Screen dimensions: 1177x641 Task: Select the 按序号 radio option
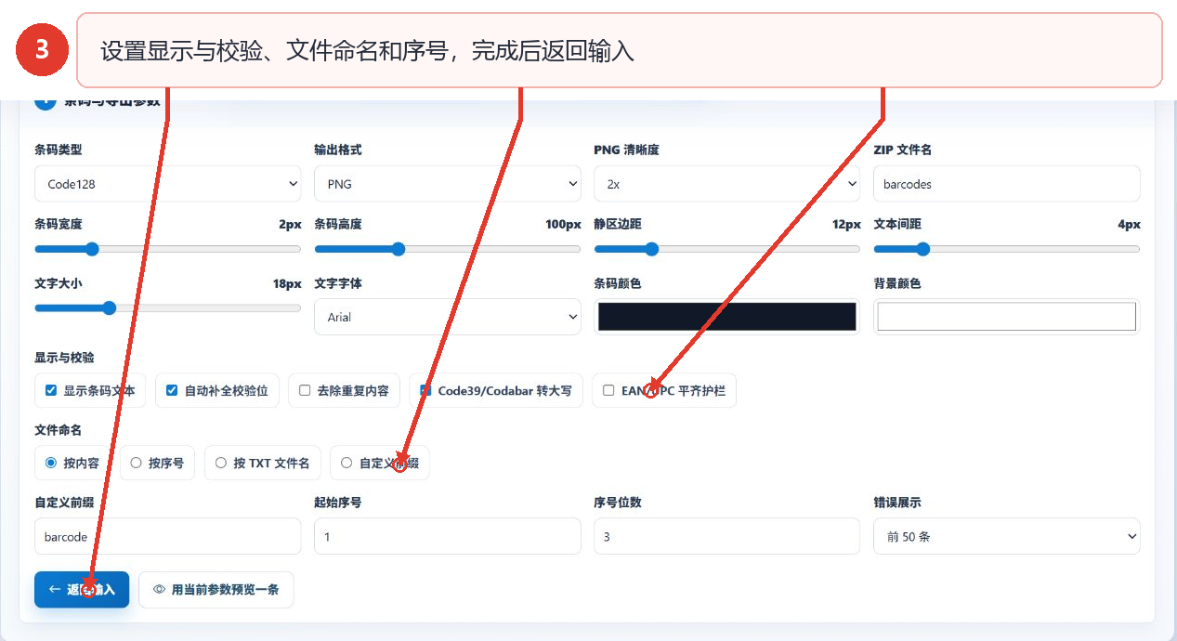(136, 463)
